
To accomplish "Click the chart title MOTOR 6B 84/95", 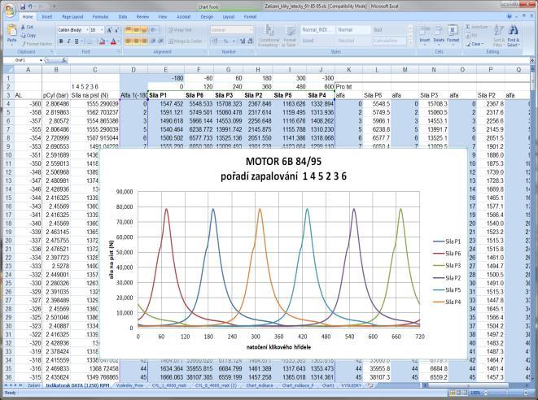I will coord(283,161).
